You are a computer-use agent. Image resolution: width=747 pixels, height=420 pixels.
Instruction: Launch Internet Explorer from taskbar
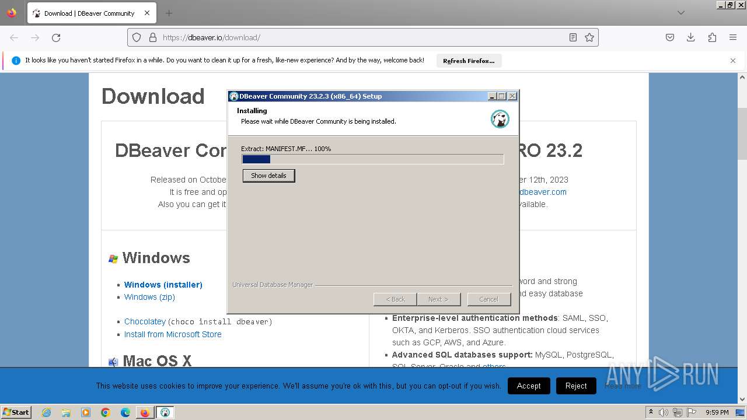(47, 412)
